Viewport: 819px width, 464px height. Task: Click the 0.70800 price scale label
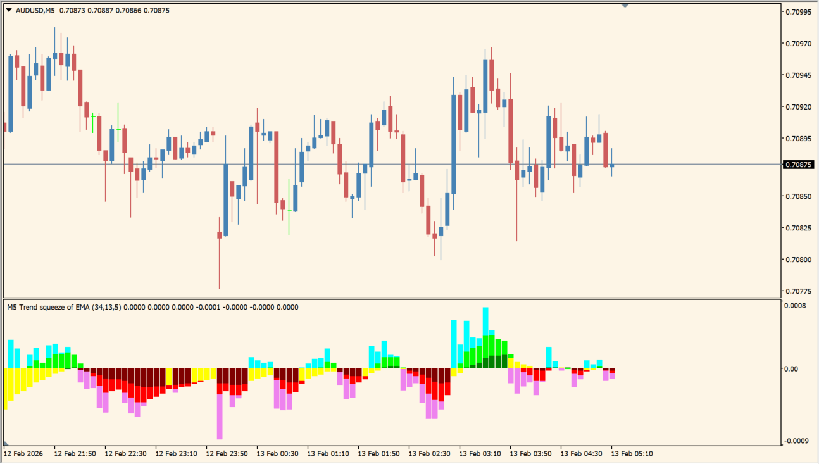coord(798,260)
